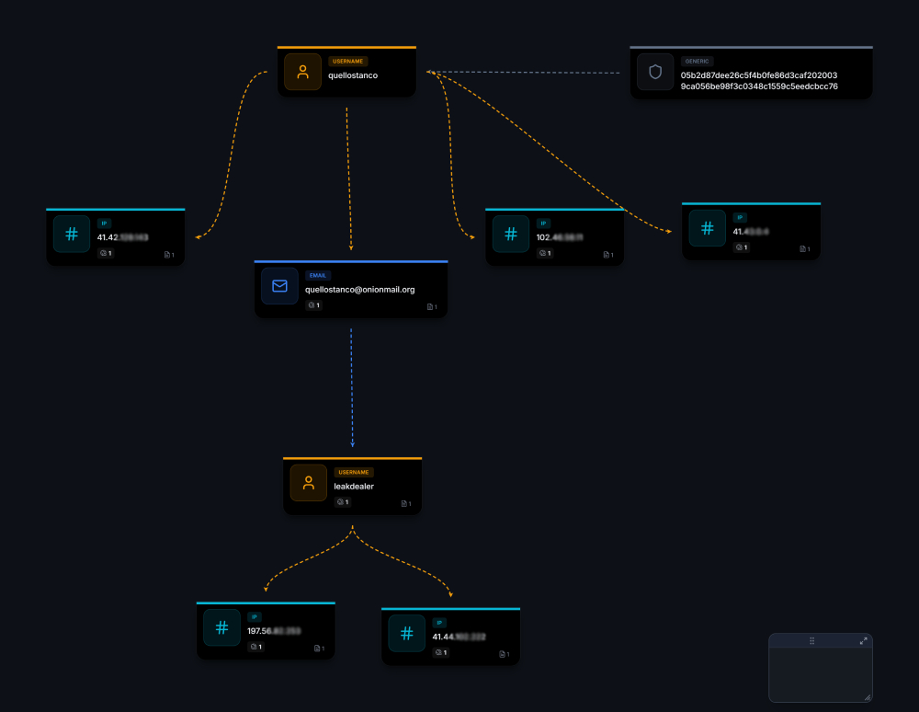
Task: Click the GENERIC badge on the hash node
Action: pos(697,62)
